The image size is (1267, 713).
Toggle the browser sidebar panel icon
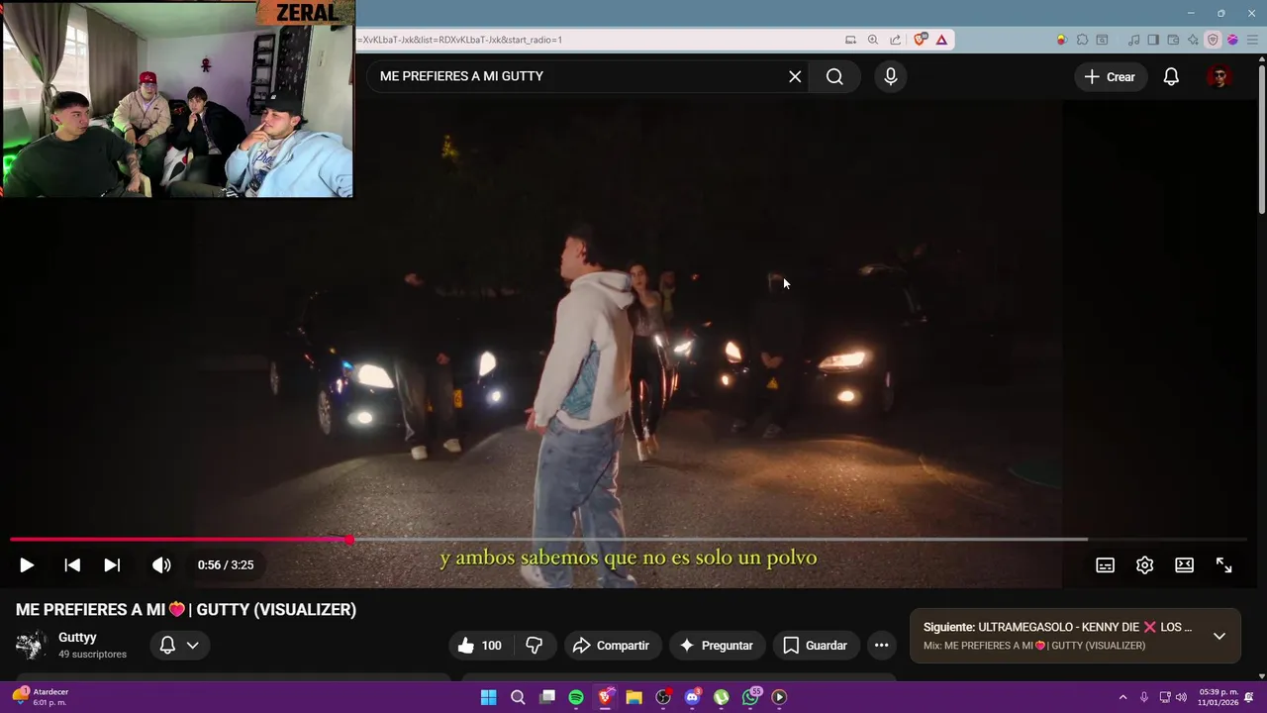click(1153, 40)
